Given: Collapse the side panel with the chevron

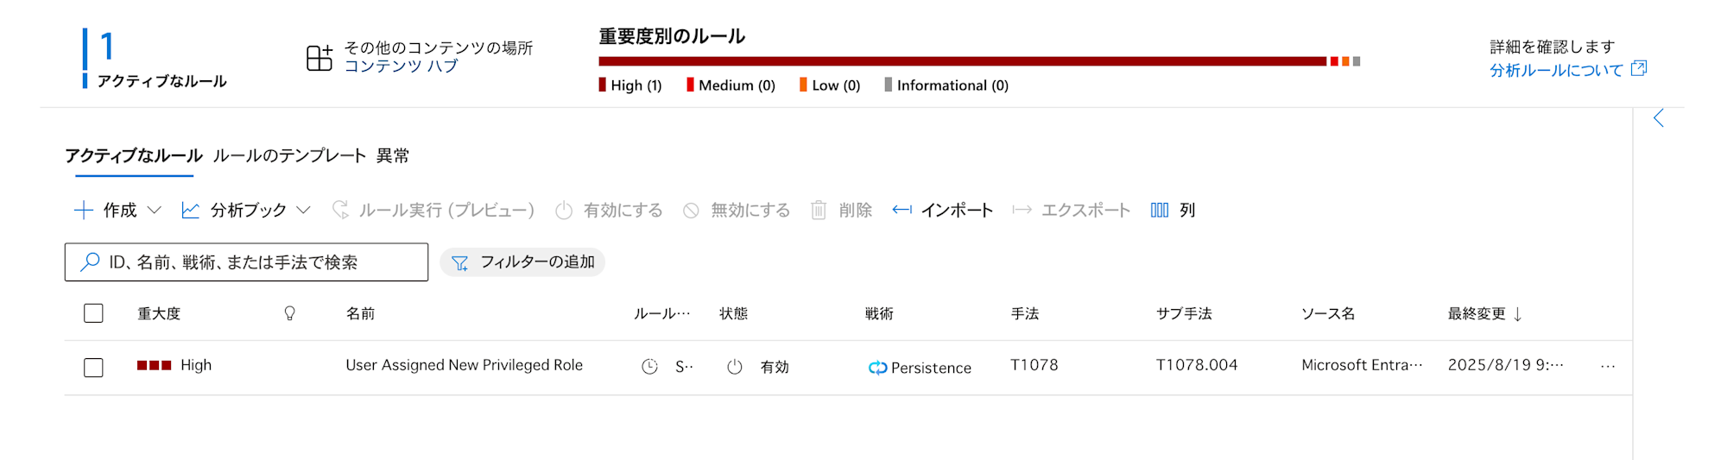Looking at the screenshot, I should [x=1659, y=118].
